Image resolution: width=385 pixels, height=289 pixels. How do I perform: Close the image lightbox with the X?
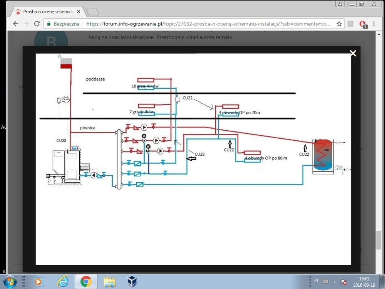point(353,54)
